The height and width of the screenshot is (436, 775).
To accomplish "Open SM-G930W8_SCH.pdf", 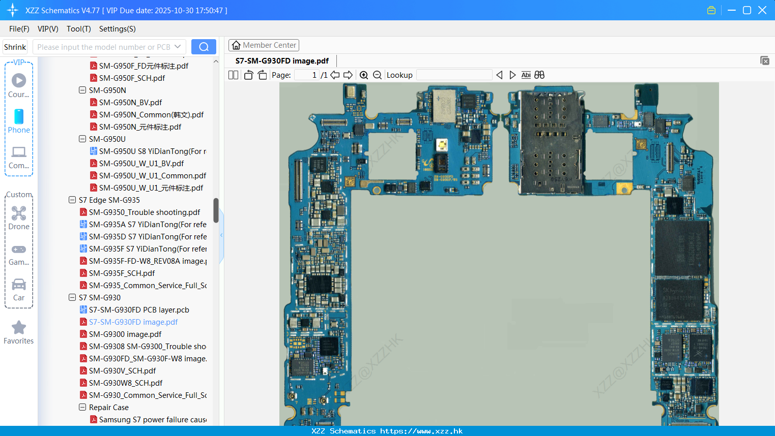I will 126,383.
